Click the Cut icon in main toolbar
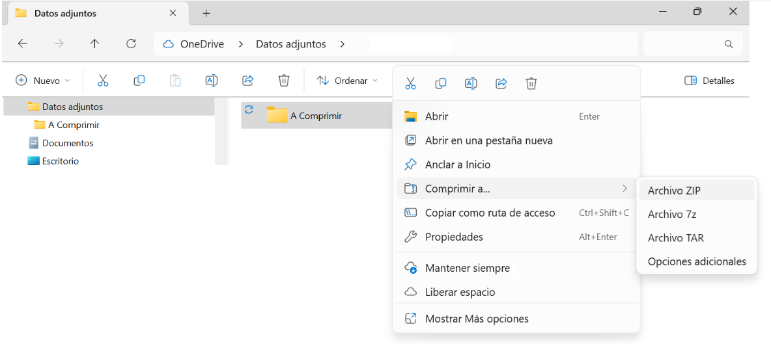This screenshot has width=771, height=344. pyautogui.click(x=103, y=81)
